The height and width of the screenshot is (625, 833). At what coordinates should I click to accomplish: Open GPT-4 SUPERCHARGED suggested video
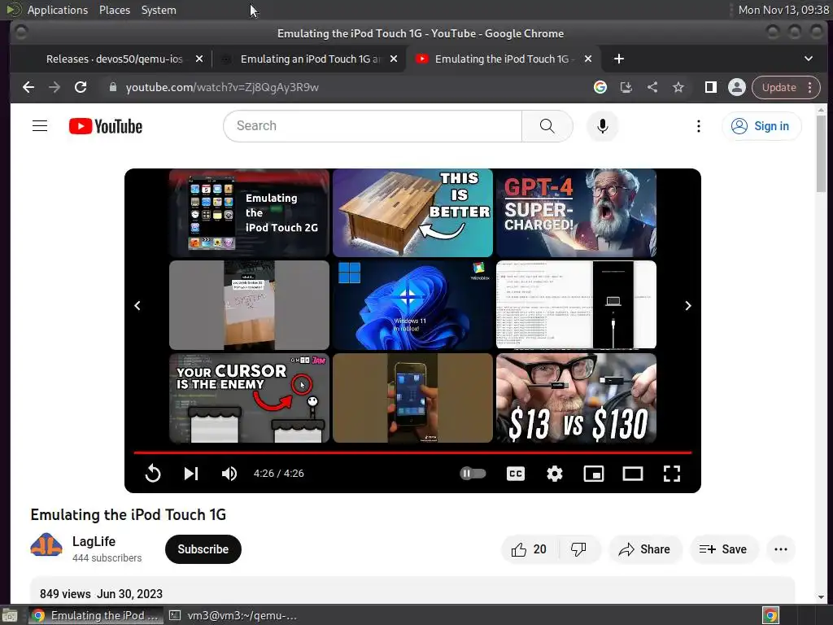click(577, 213)
